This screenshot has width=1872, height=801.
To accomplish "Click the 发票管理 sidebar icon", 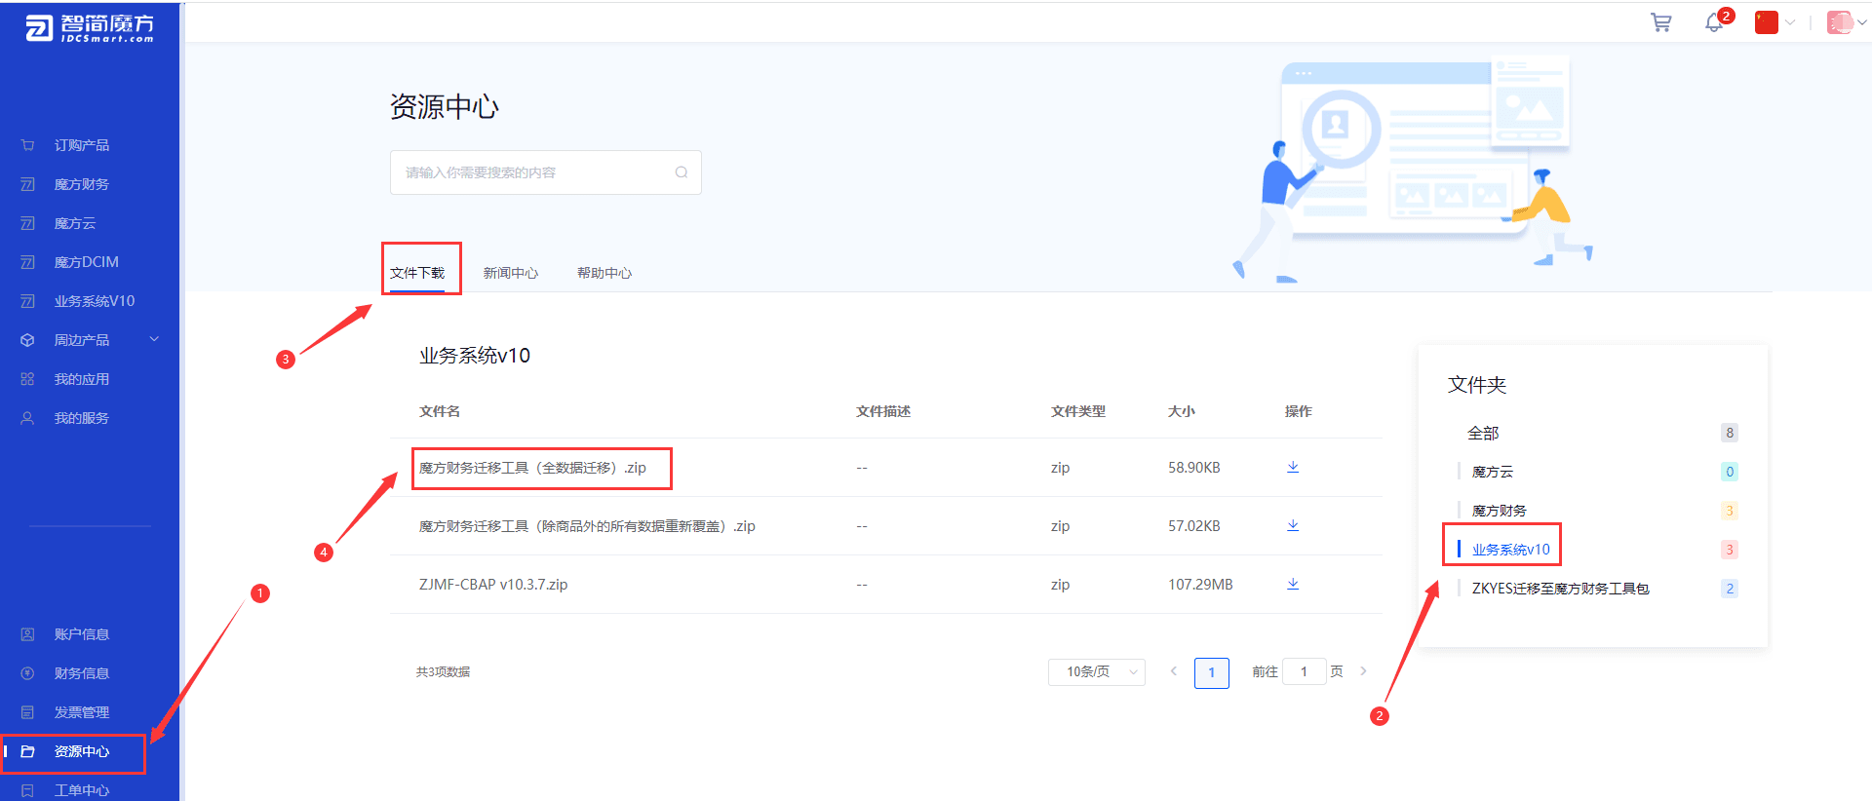I will click(27, 712).
